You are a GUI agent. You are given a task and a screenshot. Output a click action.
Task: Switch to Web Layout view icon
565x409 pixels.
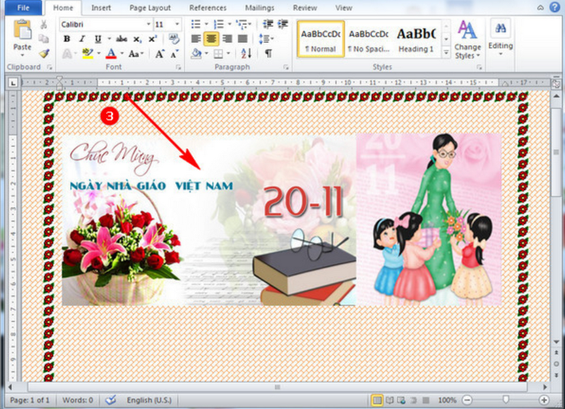(400, 401)
